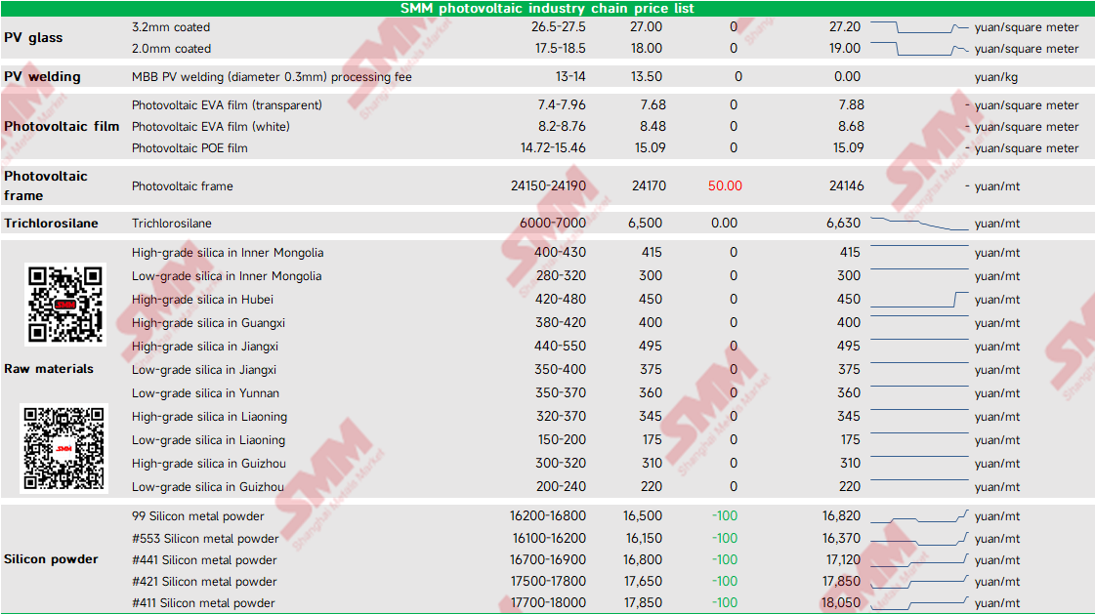This screenshot has width=1095, height=614.
Task: Select the PV glass category label
Action: (x=33, y=38)
